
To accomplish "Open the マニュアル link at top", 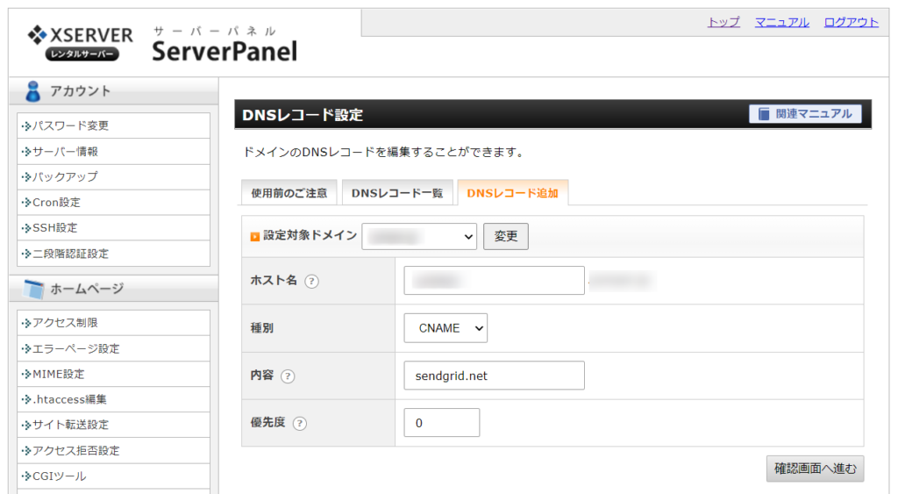I will (781, 22).
